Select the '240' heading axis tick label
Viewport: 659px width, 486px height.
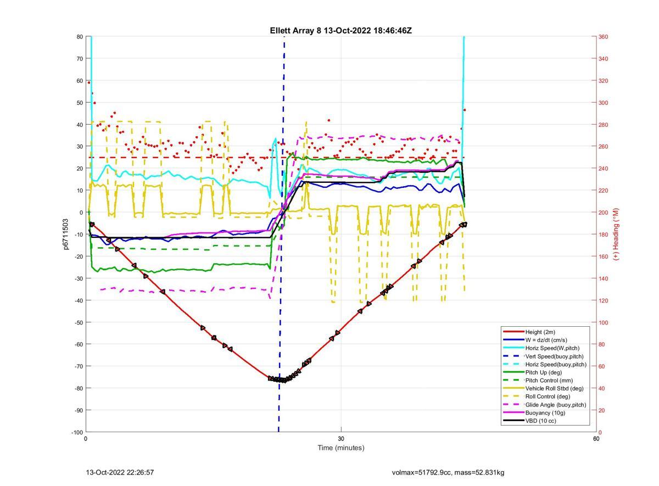[x=603, y=169]
